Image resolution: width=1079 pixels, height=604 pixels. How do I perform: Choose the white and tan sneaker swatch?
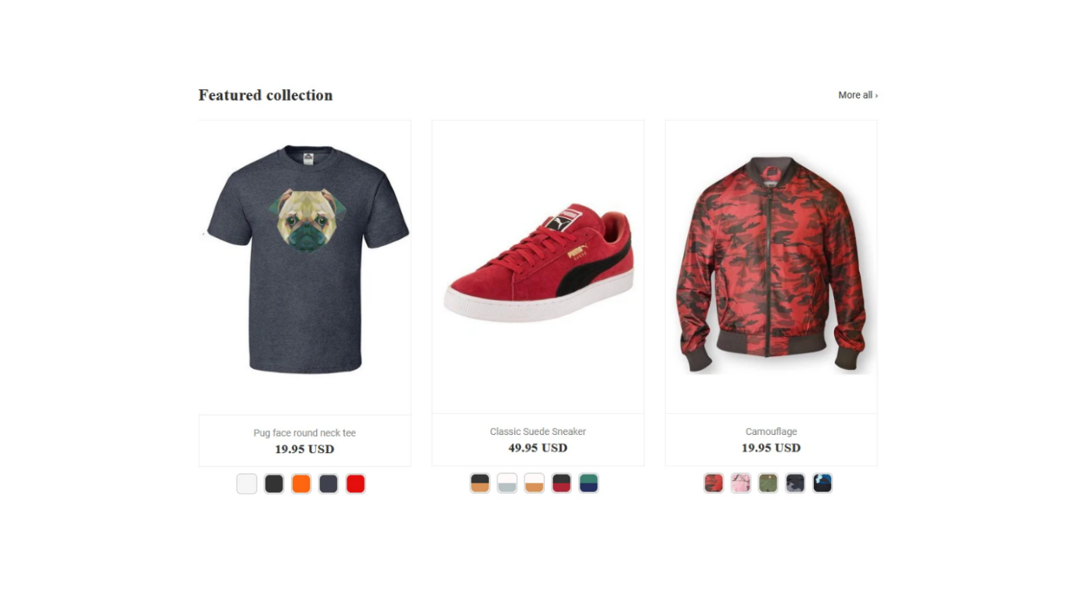(534, 484)
